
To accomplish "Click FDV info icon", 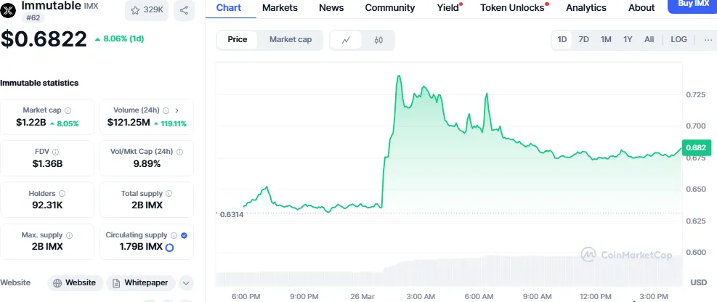I will coord(55,152).
